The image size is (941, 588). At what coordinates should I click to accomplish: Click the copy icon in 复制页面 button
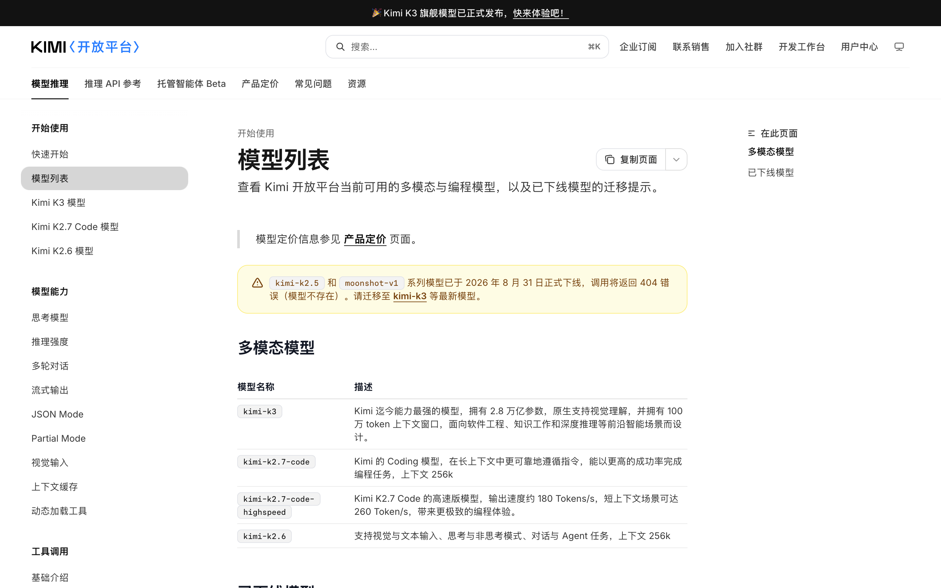[610, 159]
